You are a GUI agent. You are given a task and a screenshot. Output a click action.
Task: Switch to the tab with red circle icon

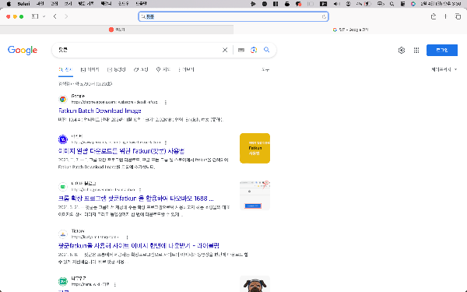tap(117, 30)
